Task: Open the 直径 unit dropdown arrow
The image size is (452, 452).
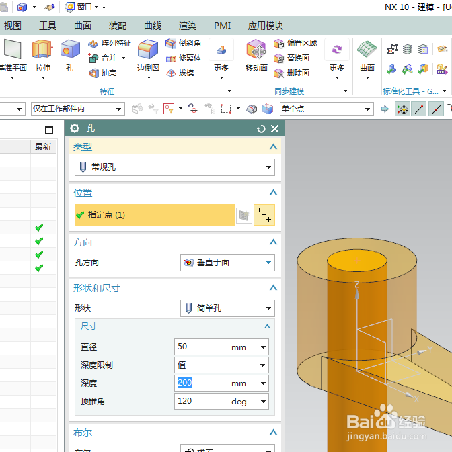Action: click(x=263, y=347)
